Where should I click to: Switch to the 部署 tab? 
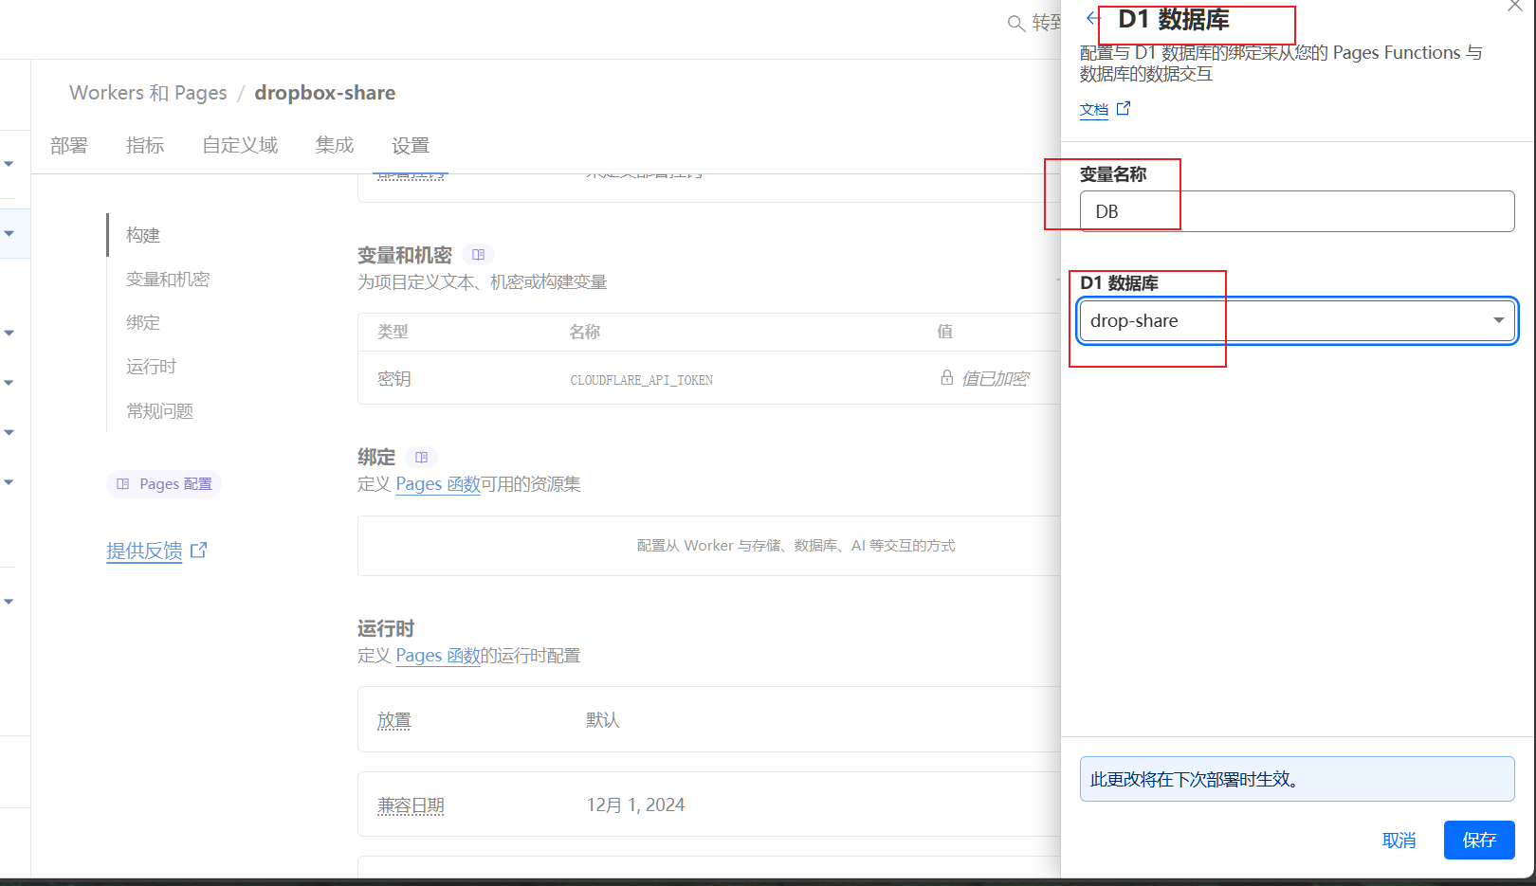69,146
